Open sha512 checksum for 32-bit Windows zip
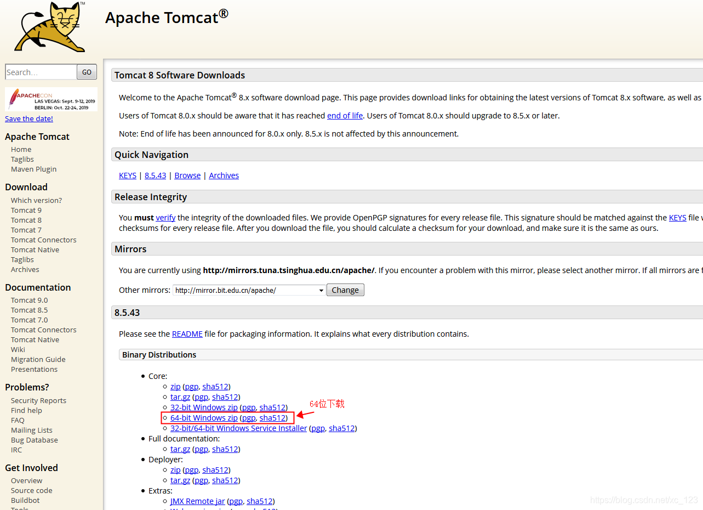This screenshot has width=703, height=510. tap(272, 407)
